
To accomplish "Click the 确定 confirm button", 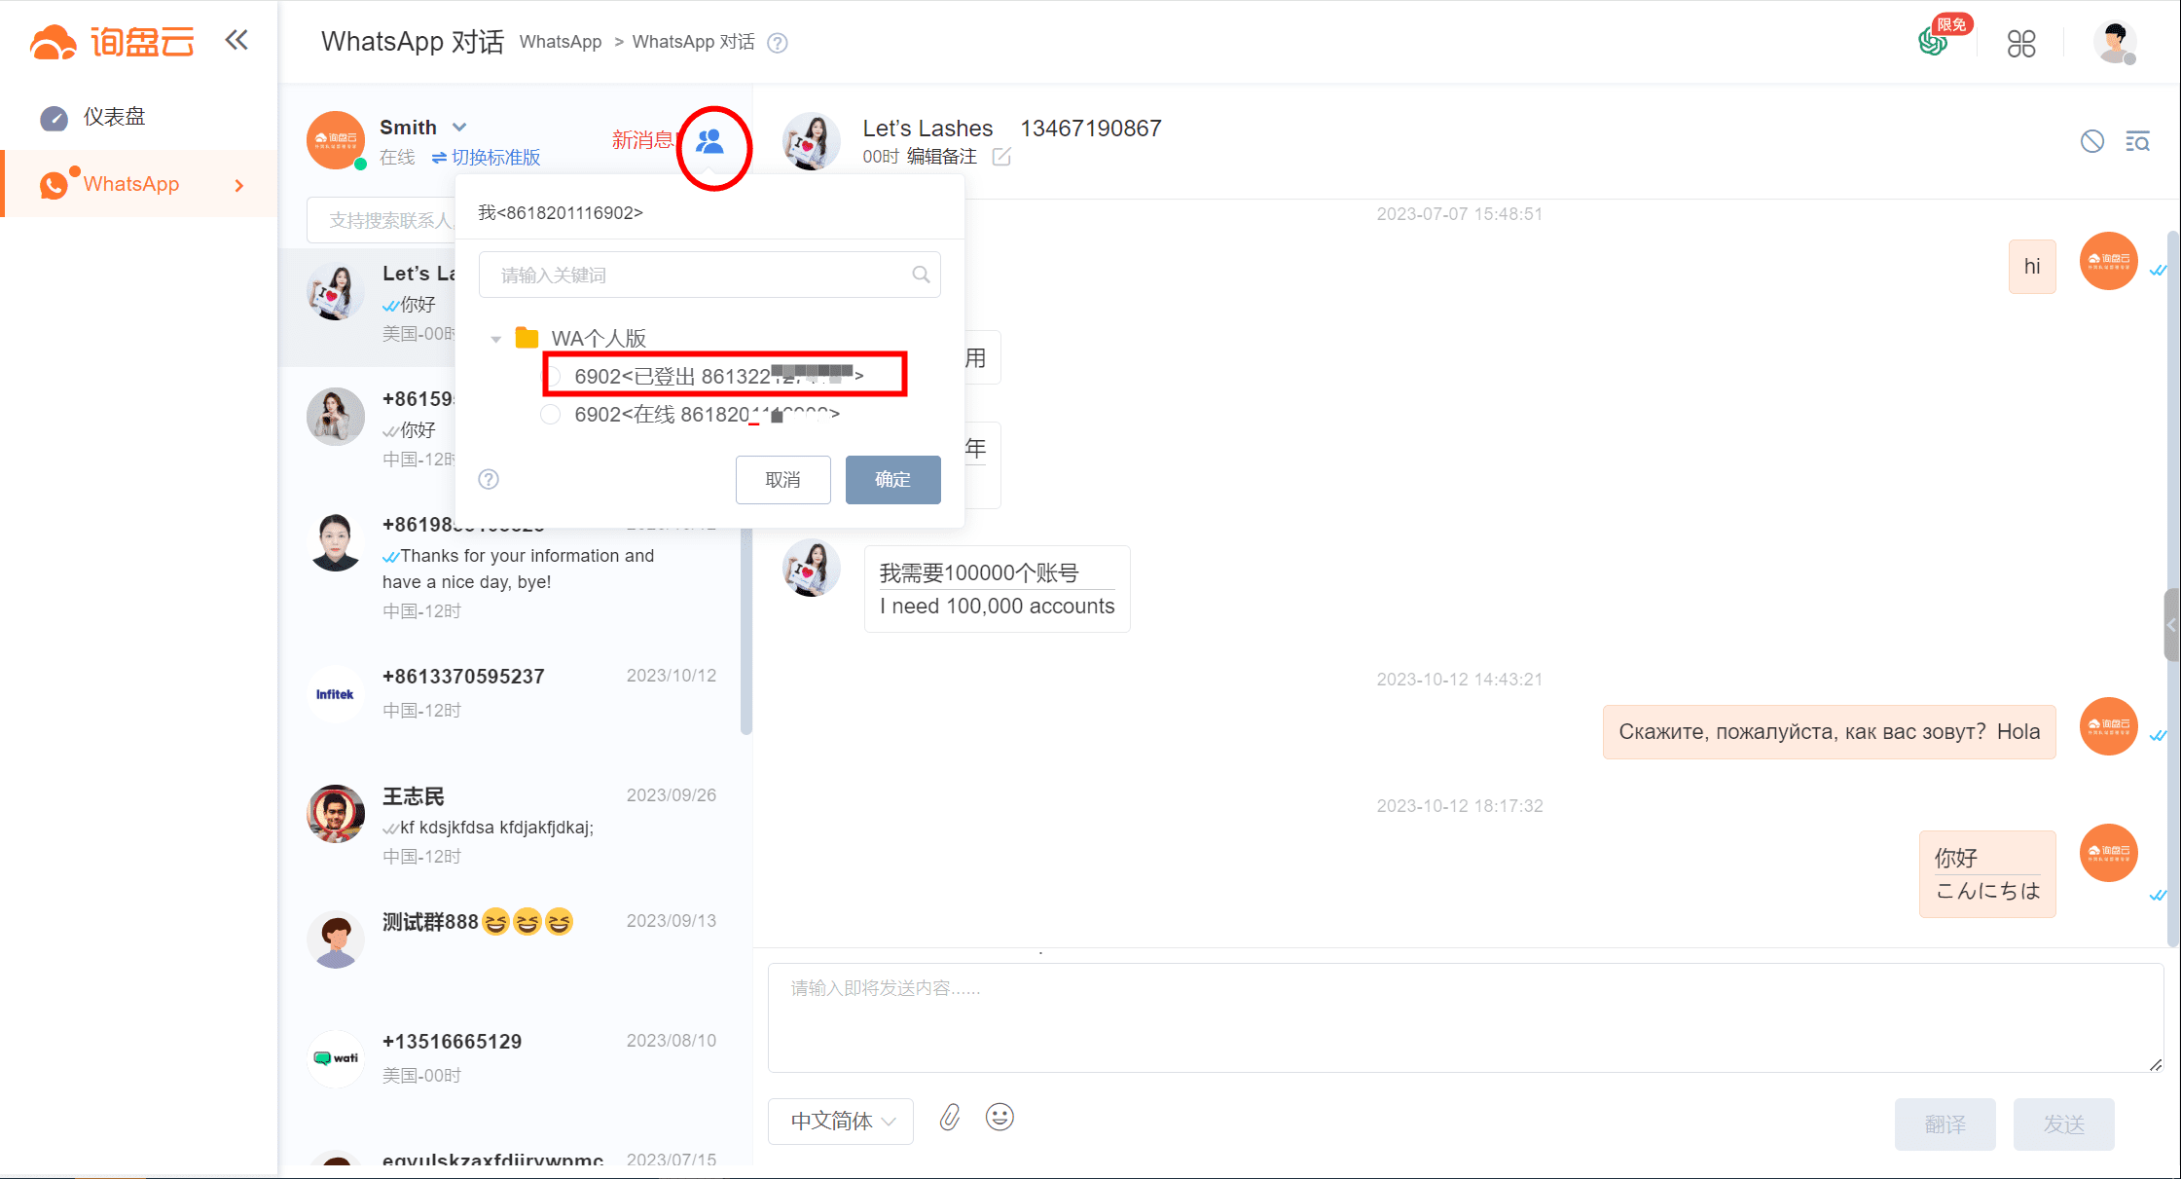I will point(892,480).
